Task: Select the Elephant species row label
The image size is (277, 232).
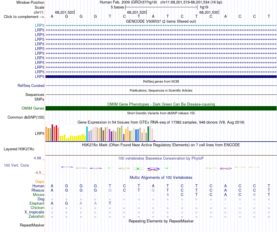Action: coord(37,203)
